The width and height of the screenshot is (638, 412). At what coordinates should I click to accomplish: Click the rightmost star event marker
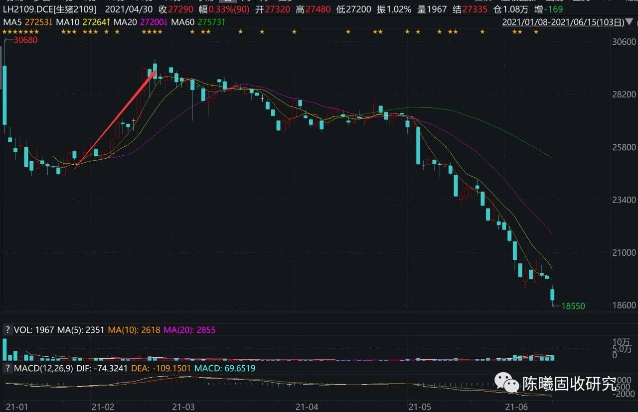pyautogui.click(x=536, y=32)
